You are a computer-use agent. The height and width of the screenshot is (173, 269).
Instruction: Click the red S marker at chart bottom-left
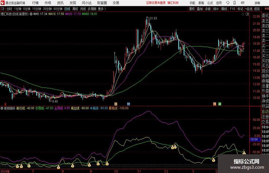pyautogui.click(x=5, y=104)
